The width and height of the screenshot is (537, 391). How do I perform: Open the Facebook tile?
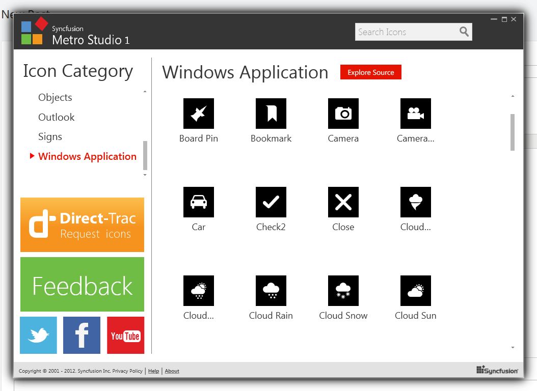[82, 335]
